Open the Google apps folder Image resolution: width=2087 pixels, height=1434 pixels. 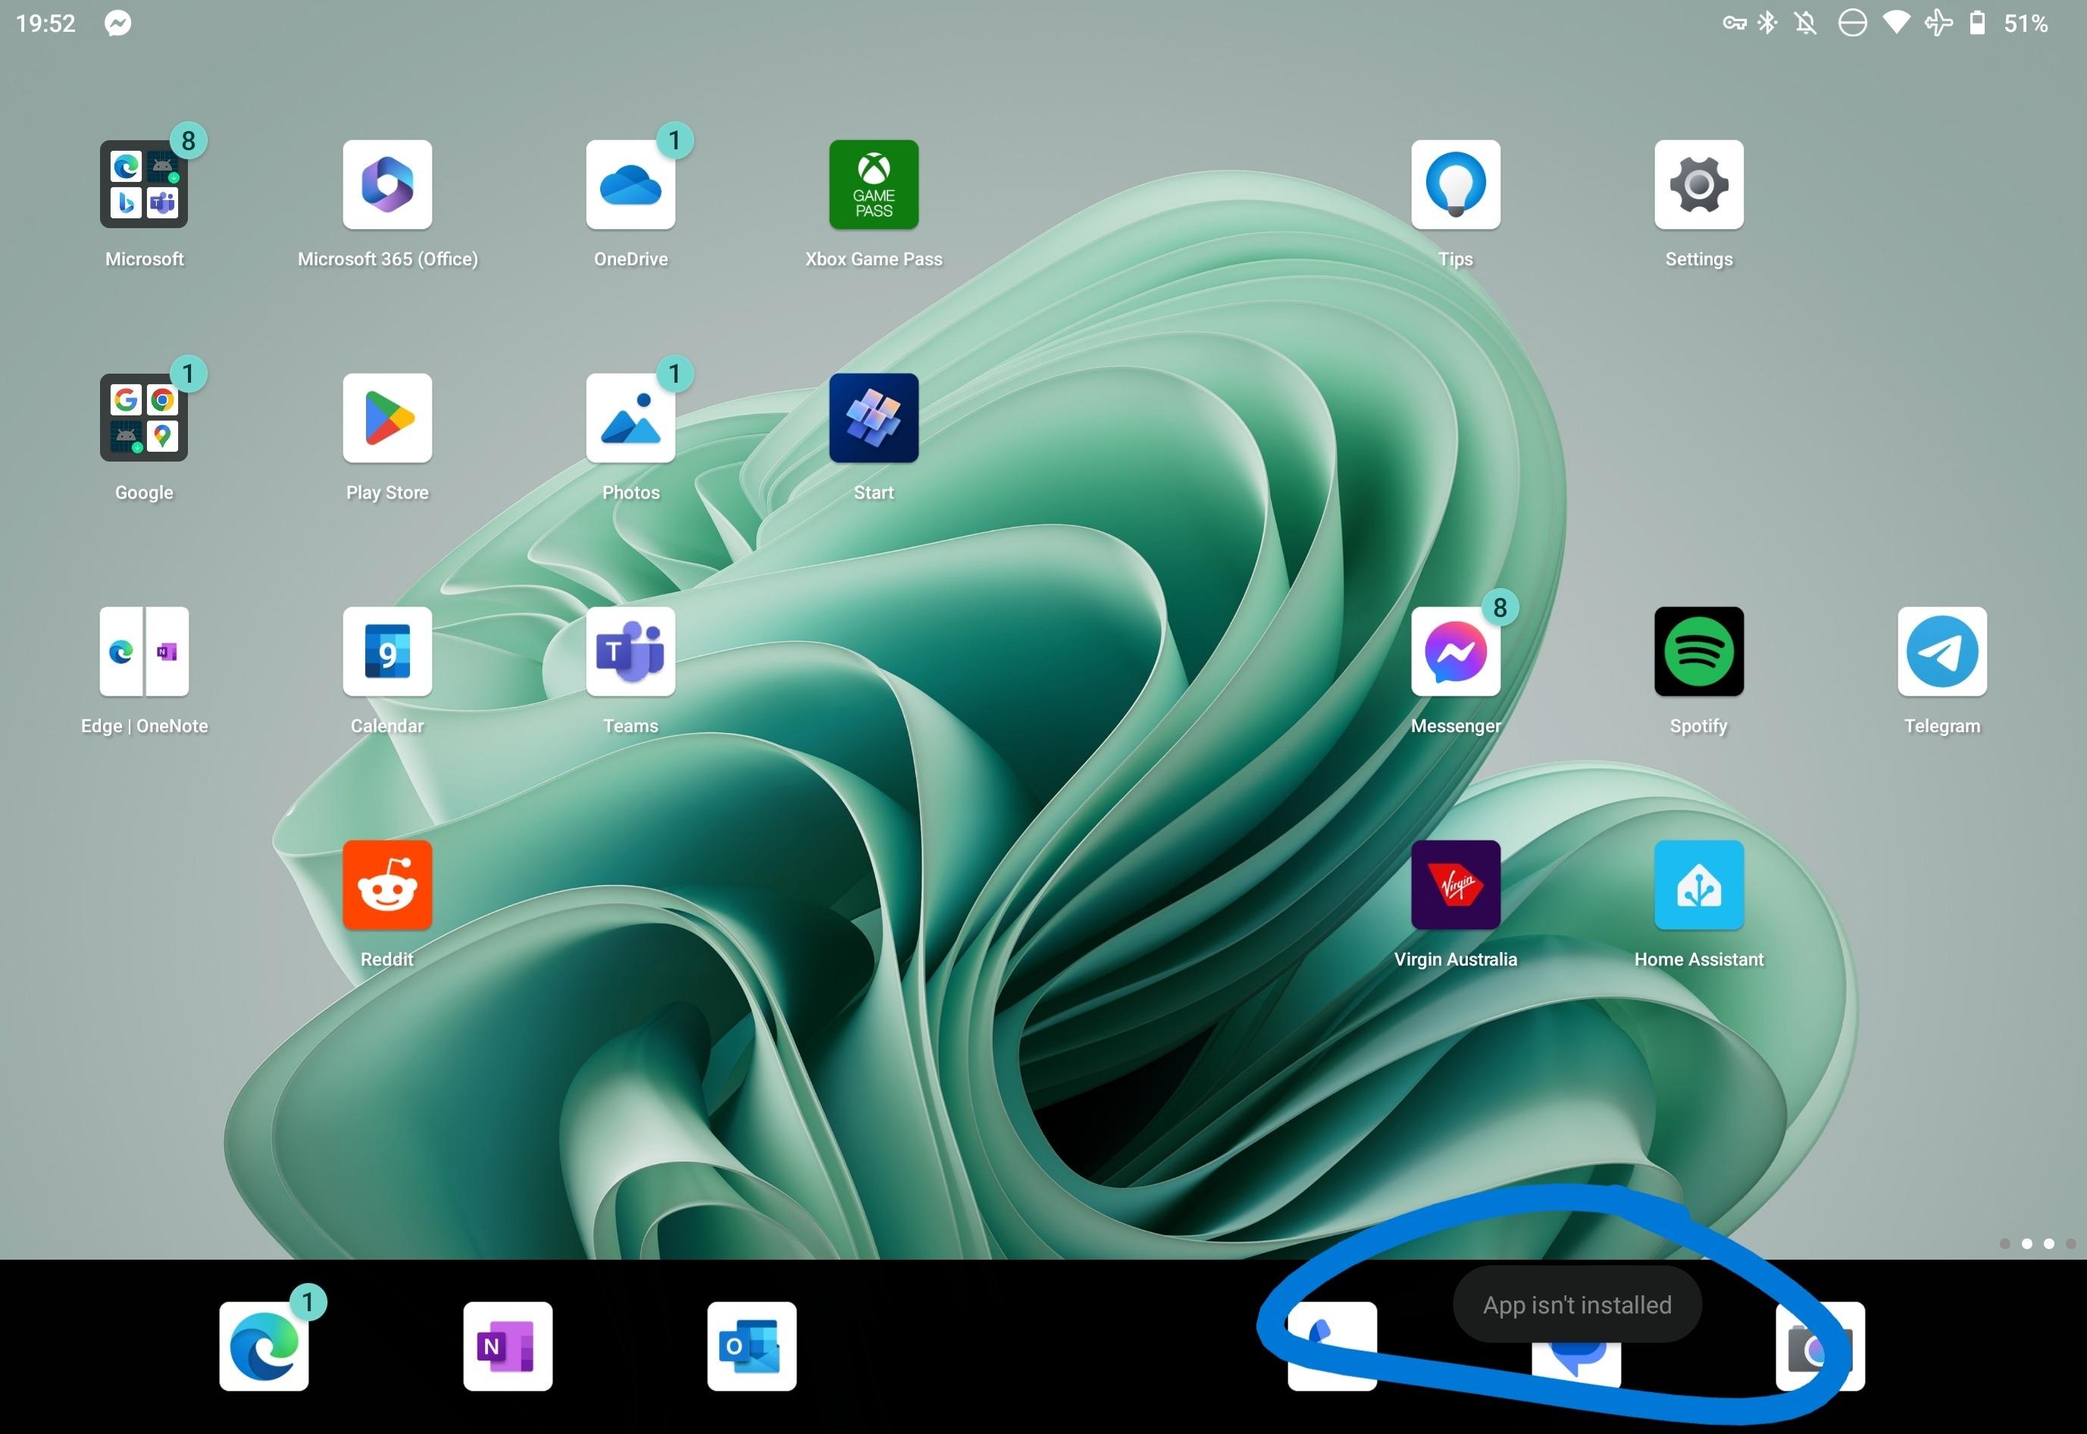[x=144, y=418]
